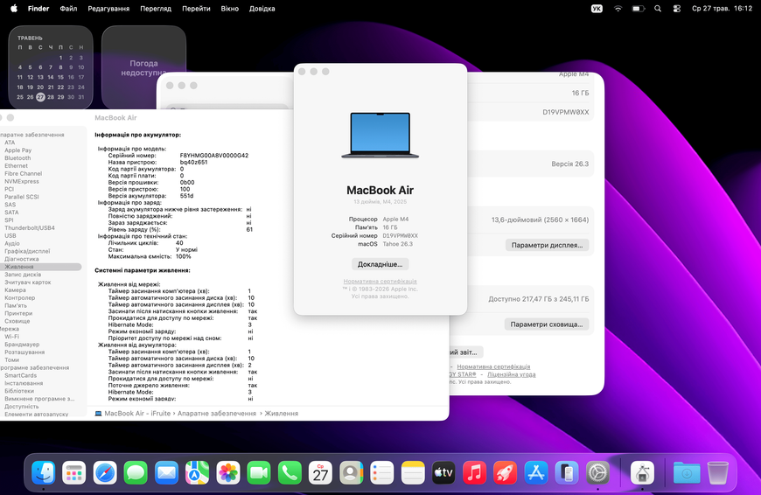Image resolution: width=761 pixels, height=495 pixels.
Task: Click MacBook Air - iFruite in path bar
Action: [x=137, y=414]
